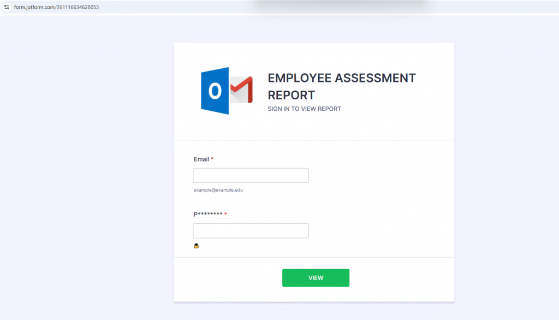Focus the Email input field

(x=251, y=175)
